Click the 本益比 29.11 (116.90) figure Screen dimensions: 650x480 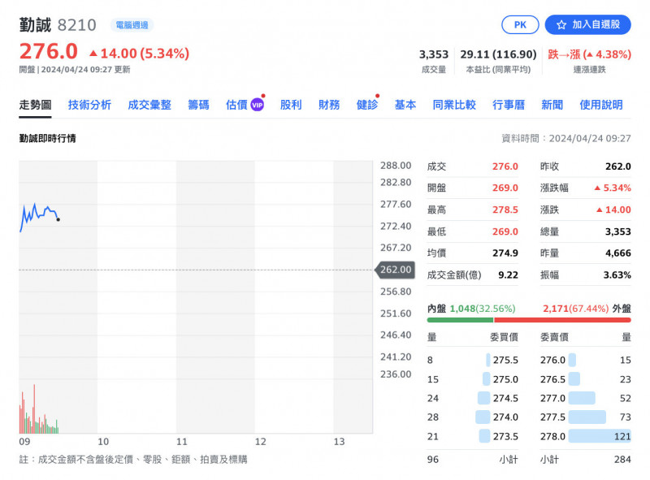pyautogui.click(x=498, y=54)
